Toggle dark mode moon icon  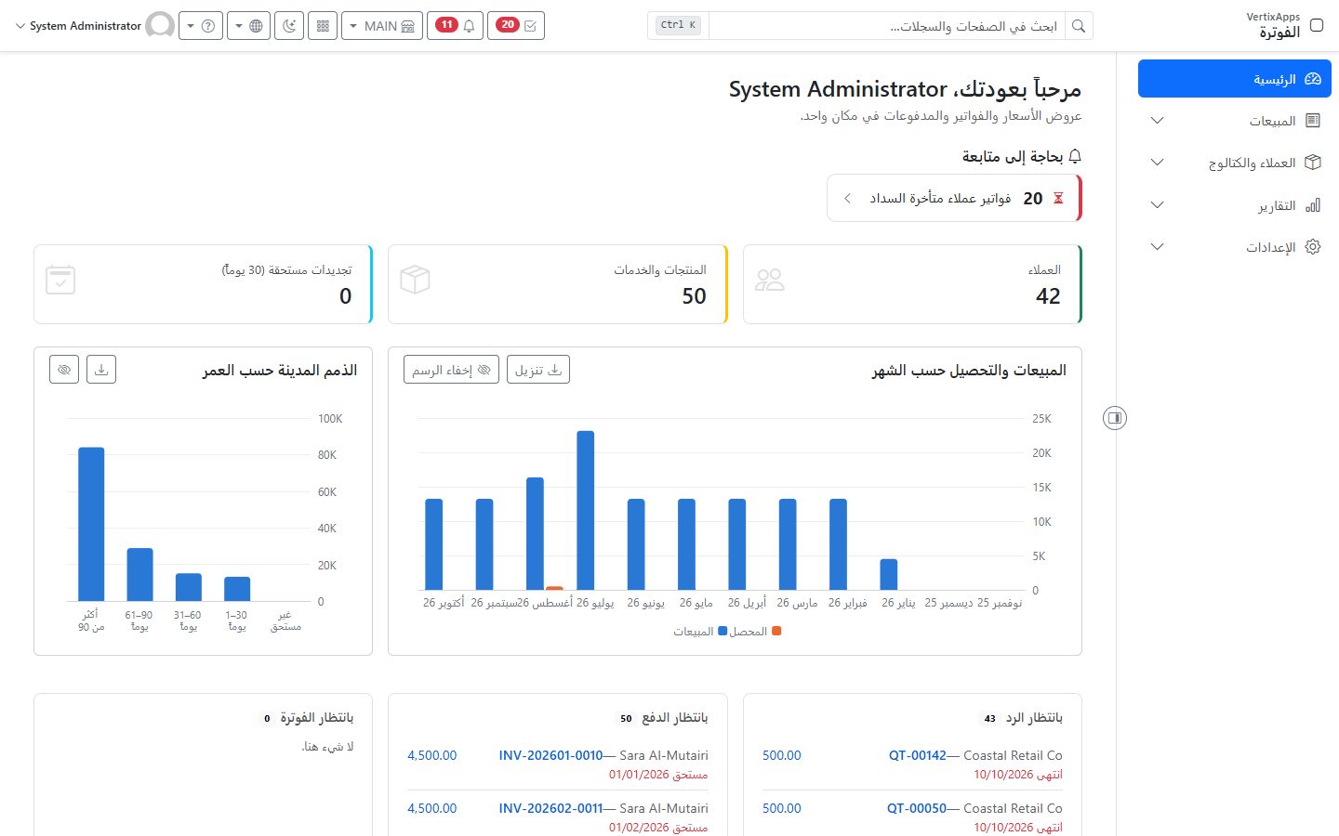[x=289, y=26]
